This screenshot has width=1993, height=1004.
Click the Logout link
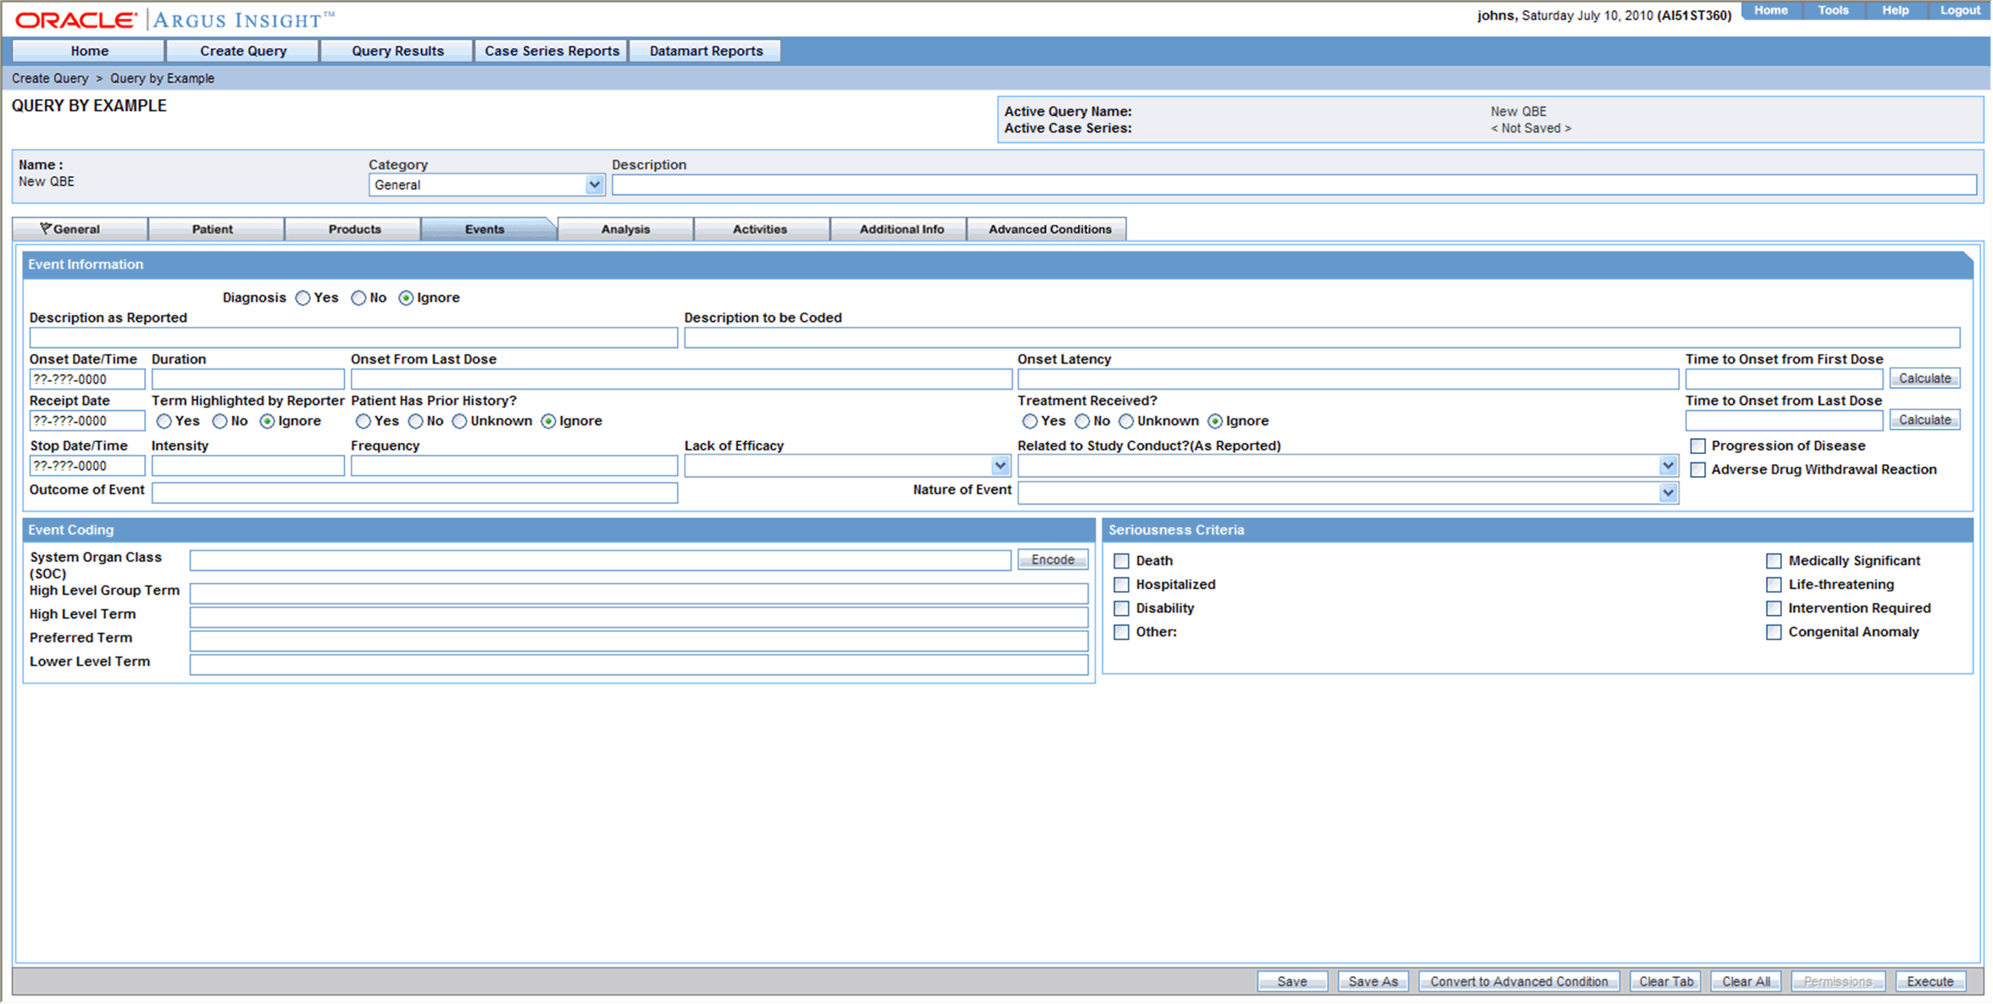tap(1959, 11)
